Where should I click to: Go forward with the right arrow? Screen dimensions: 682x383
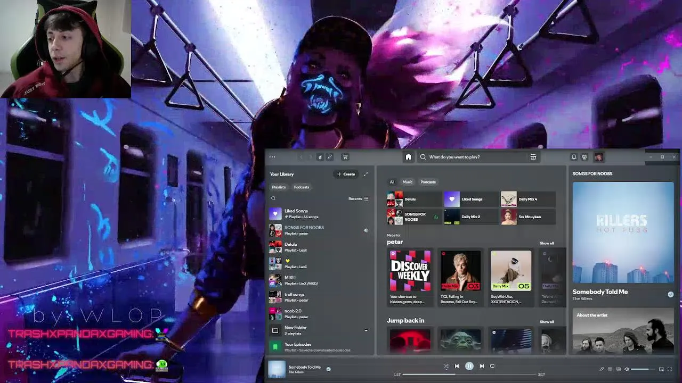point(311,157)
